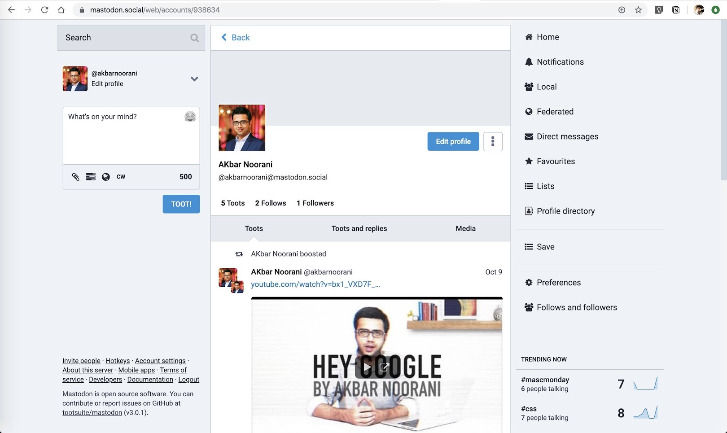Click the Edit profile button
The image size is (727, 433).
coord(453,141)
